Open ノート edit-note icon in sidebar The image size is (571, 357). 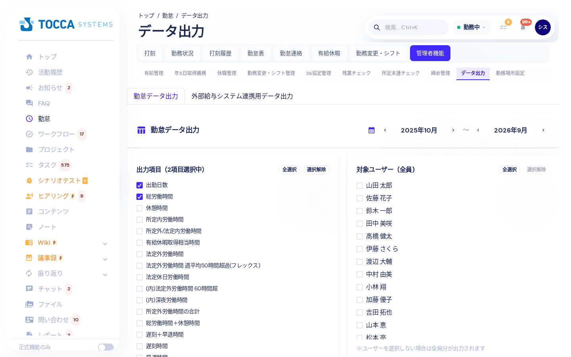tap(29, 227)
